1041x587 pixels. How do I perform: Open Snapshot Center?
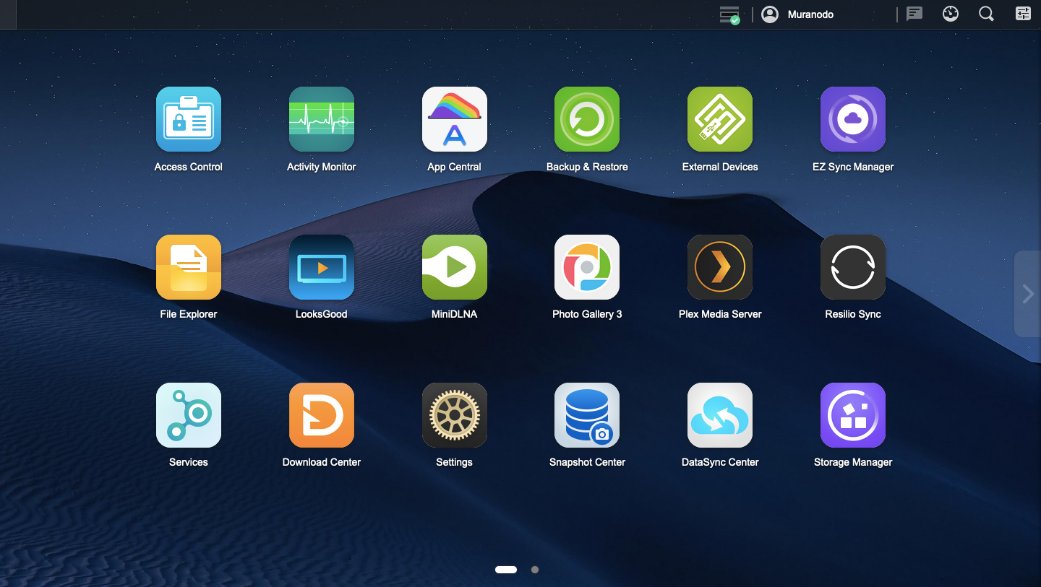coord(587,415)
